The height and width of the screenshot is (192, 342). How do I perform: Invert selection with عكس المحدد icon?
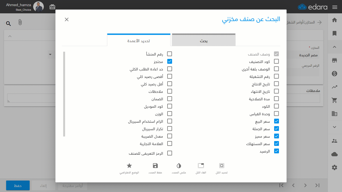tap(179, 166)
